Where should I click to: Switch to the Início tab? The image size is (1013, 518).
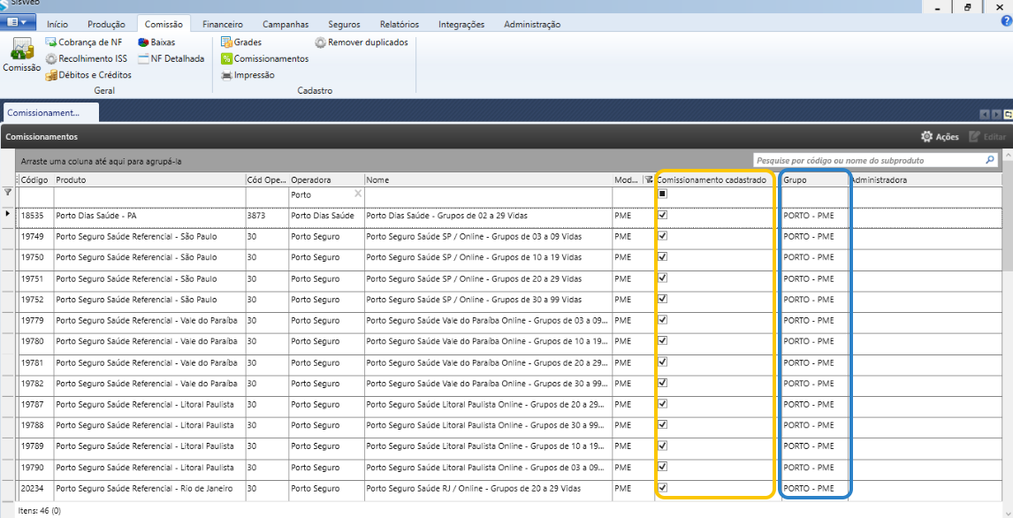[57, 24]
